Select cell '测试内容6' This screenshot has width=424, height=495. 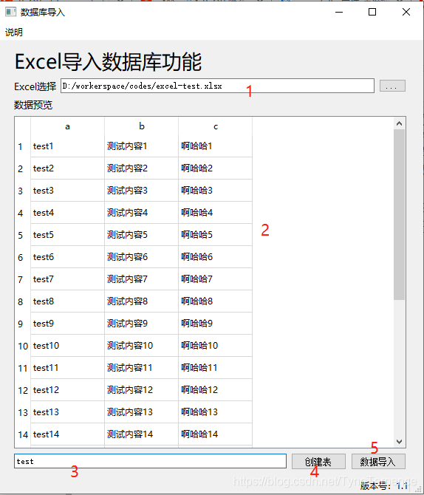point(141,257)
